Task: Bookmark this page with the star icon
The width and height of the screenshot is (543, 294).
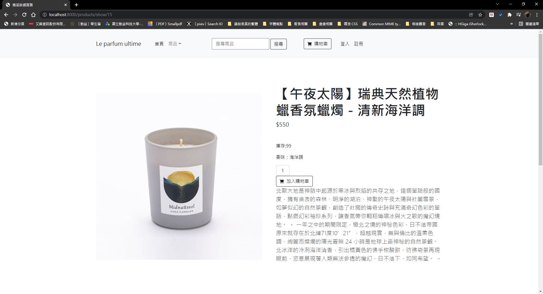Action: click(x=480, y=15)
